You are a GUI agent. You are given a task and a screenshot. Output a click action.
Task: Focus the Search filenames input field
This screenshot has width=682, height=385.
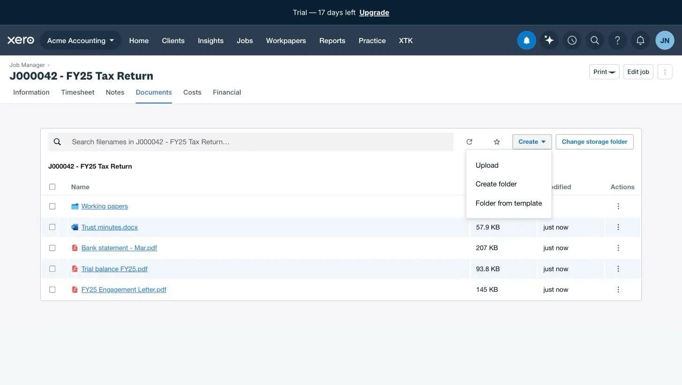(251, 142)
